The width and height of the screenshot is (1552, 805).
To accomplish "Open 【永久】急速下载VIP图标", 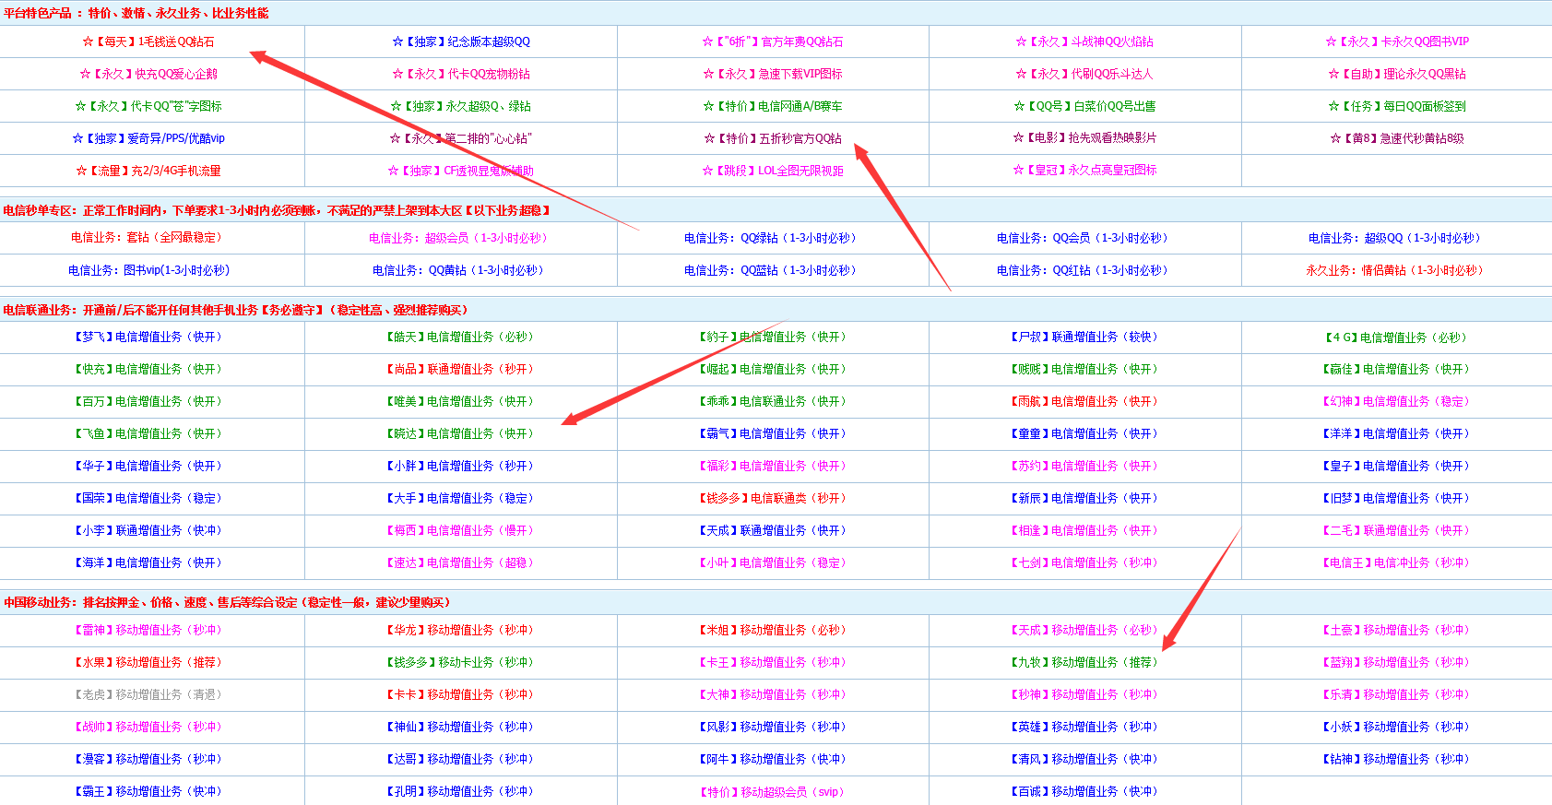I will 773,74.
